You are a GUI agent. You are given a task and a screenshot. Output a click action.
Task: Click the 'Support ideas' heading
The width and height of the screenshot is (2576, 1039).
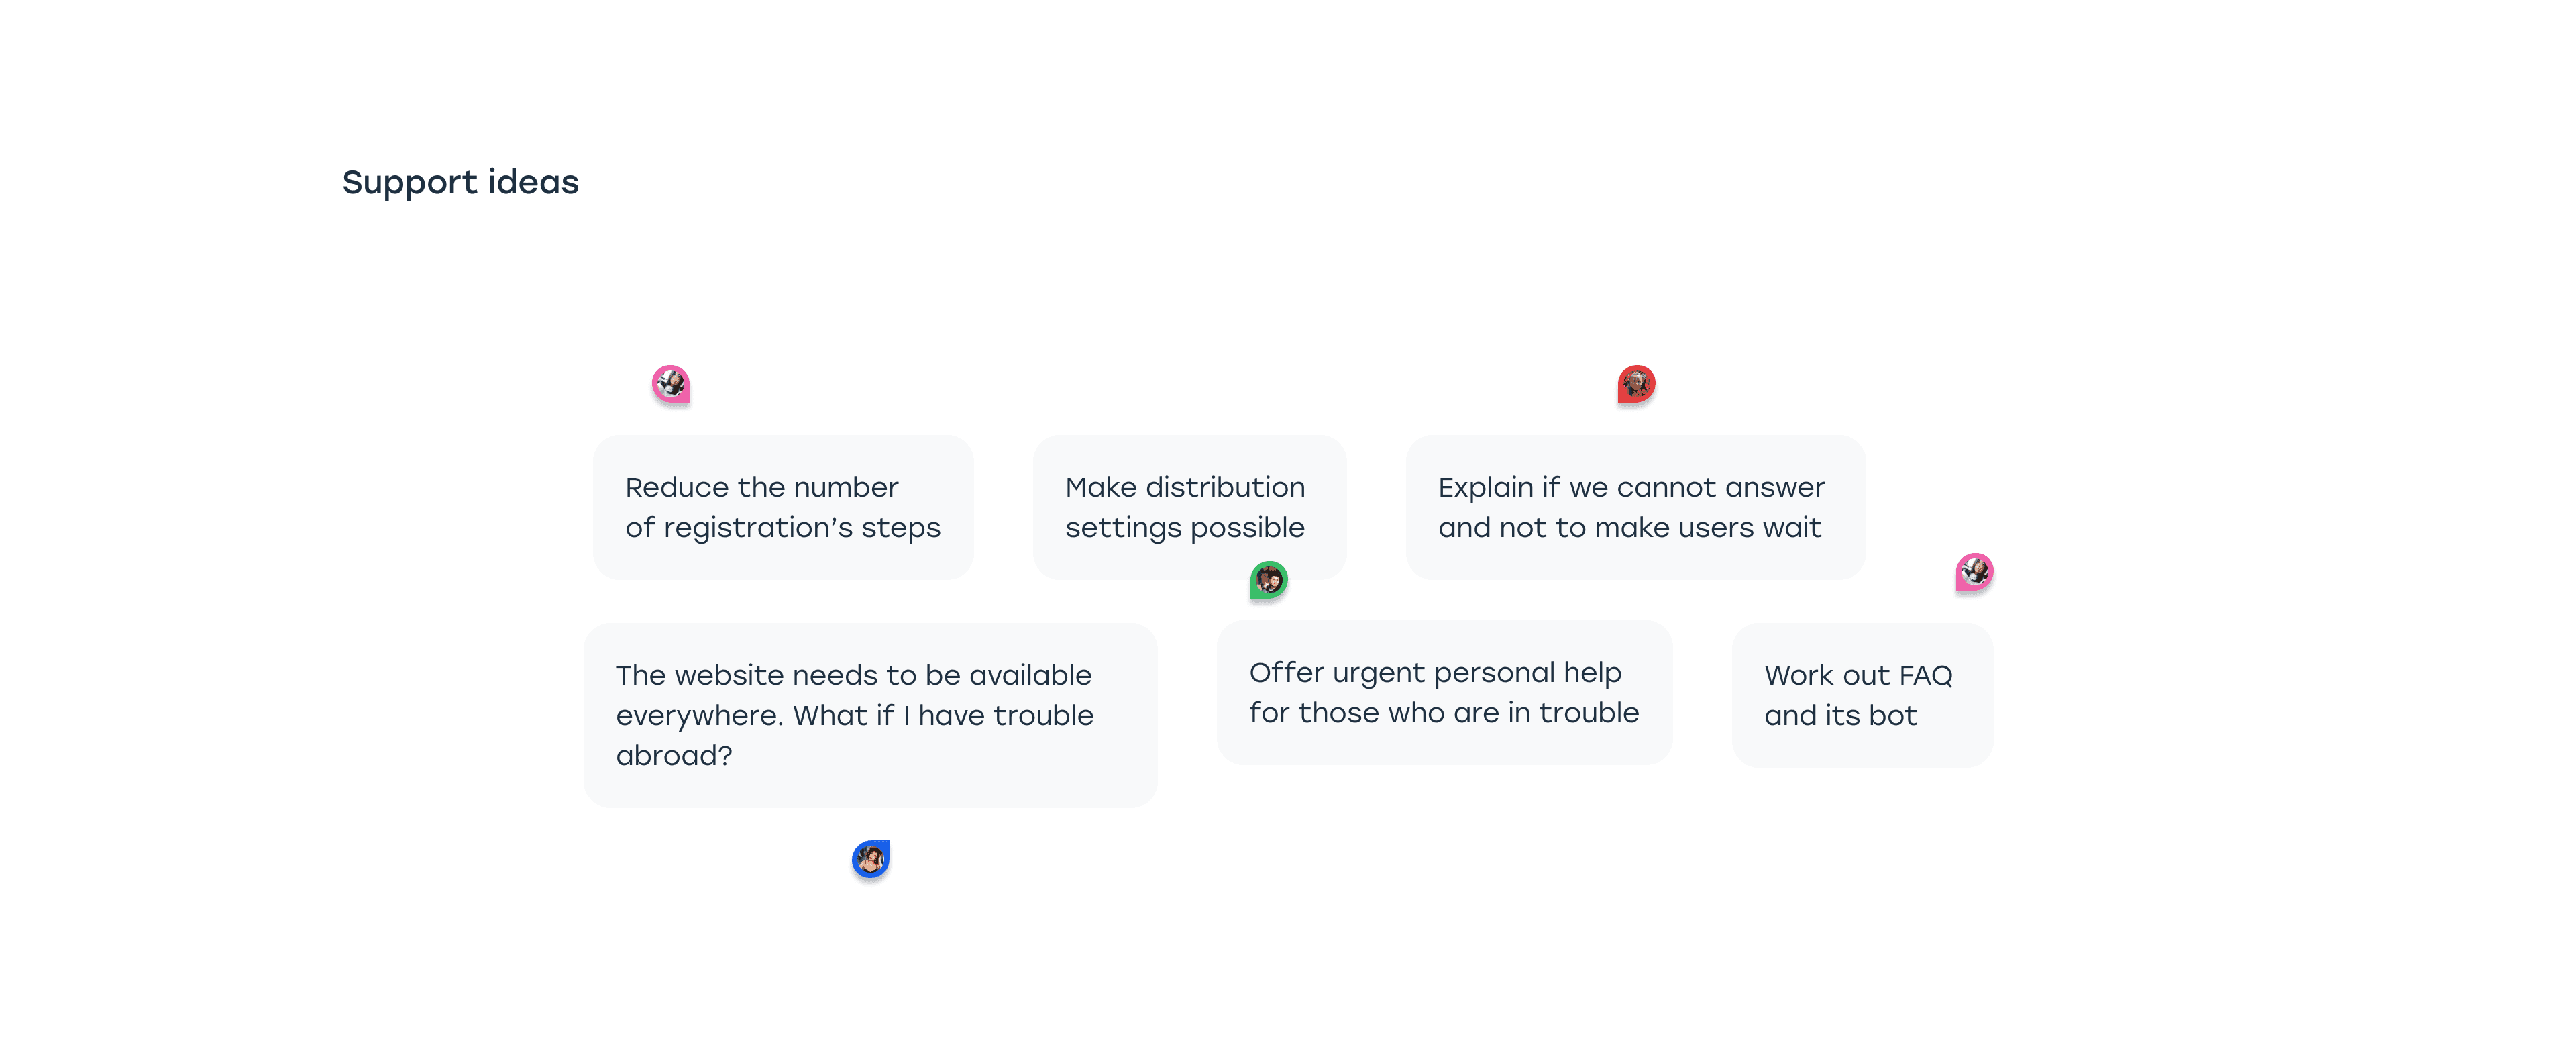(460, 182)
